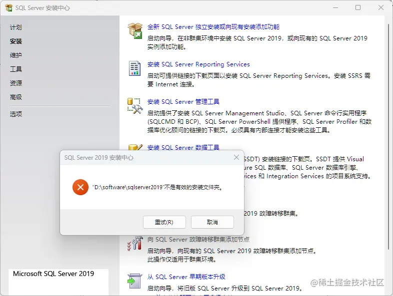Click the 重试(R) button
Viewport: 393px width, 296px height.
[164, 222]
